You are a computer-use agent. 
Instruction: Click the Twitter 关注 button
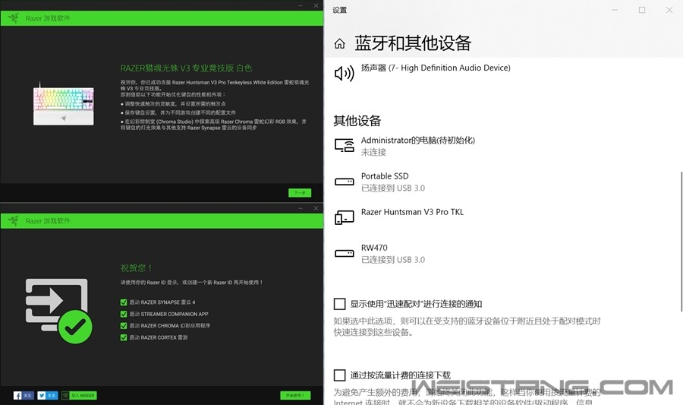(x=48, y=395)
